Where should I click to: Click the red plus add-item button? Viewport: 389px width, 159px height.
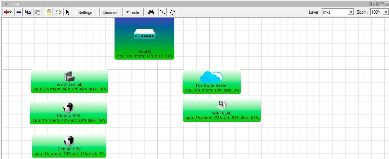coord(8,12)
